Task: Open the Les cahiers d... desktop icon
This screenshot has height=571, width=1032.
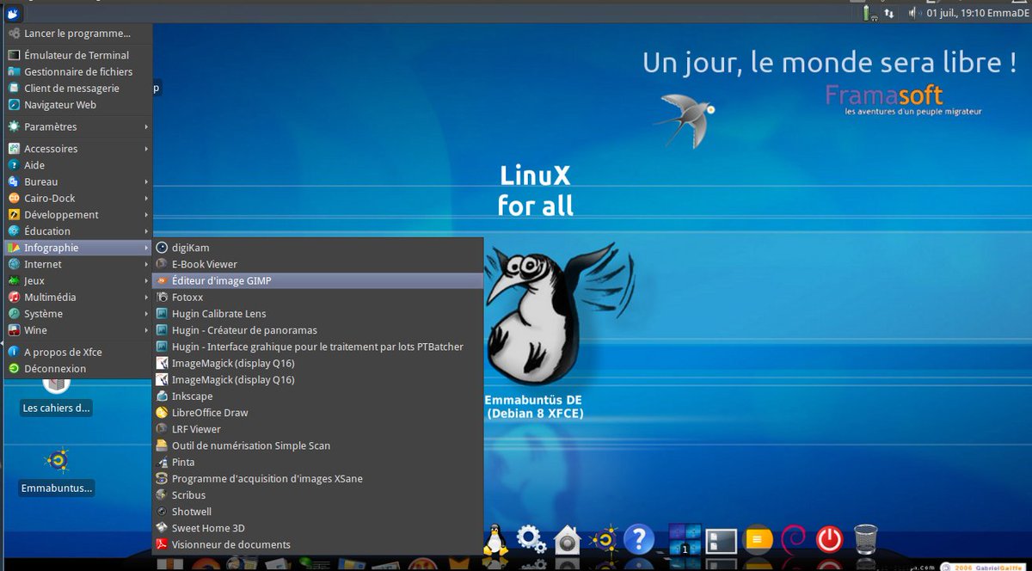Action: 57,397
